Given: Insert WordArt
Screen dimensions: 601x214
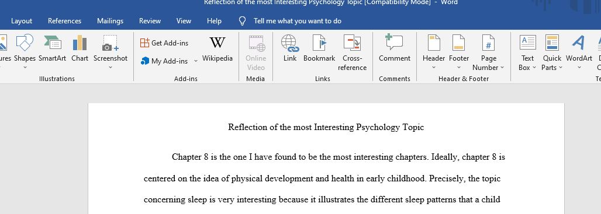Looking at the screenshot, I should pyautogui.click(x=579, y=48).
